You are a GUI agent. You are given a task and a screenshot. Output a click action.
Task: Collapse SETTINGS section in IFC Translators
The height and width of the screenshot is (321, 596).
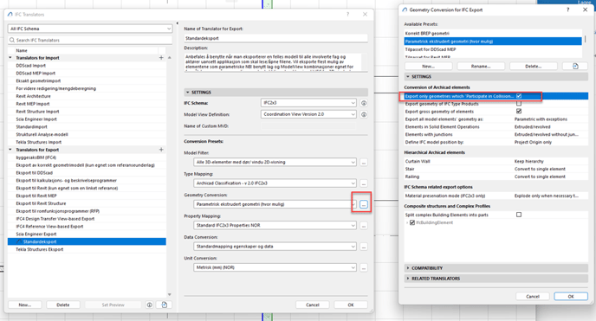coord(187,93)
